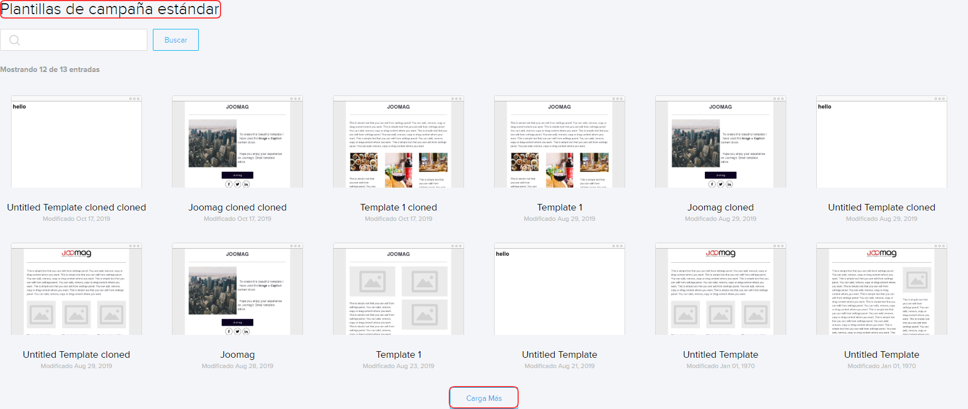The image size is (968, 409).
Task: Open options dots on Template 1 modified Aug 29
Action: point(617,99)
